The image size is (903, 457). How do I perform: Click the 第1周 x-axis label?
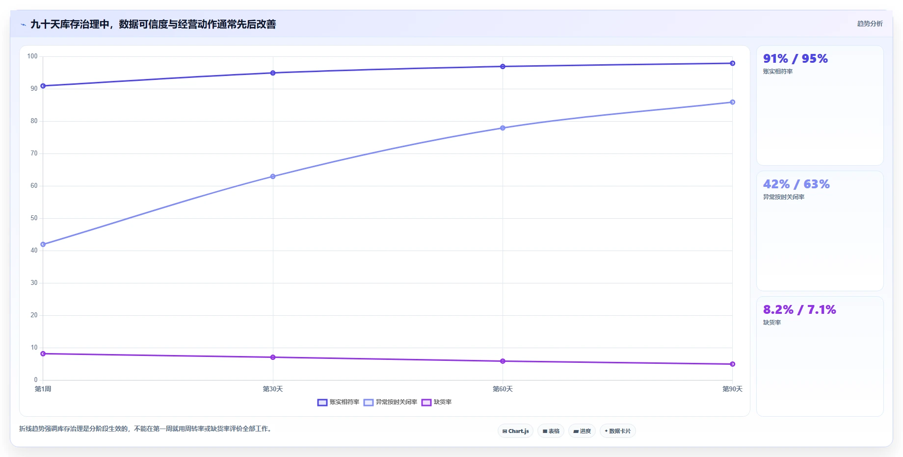point(43,389)
